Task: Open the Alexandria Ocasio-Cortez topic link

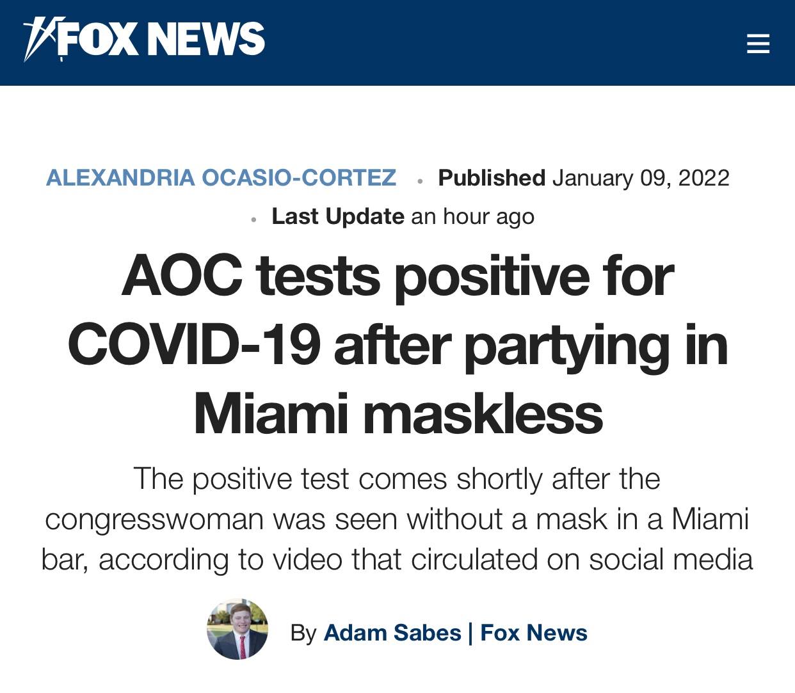Action: click(x=221, y=177)
